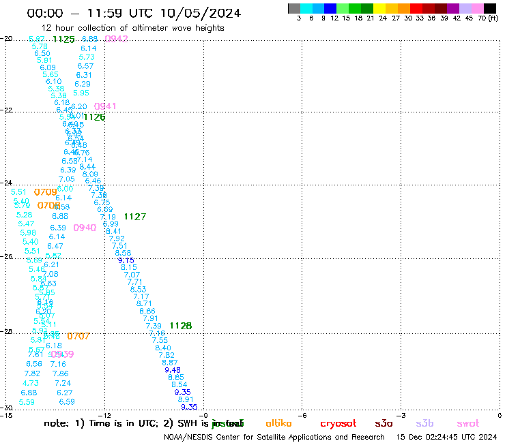Click the -24 latitude axis label
Screen dimensions: 505x443
coord(6,183)
